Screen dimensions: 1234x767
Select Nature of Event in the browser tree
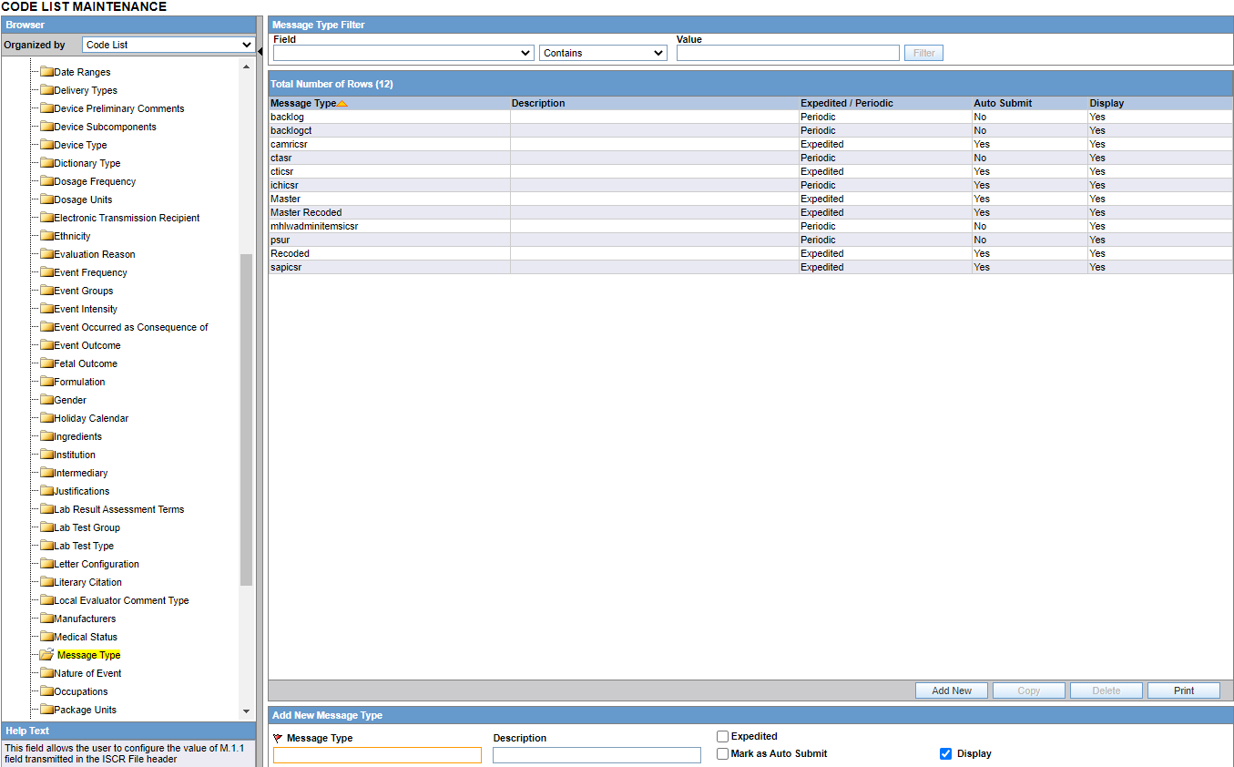point(87,673)
